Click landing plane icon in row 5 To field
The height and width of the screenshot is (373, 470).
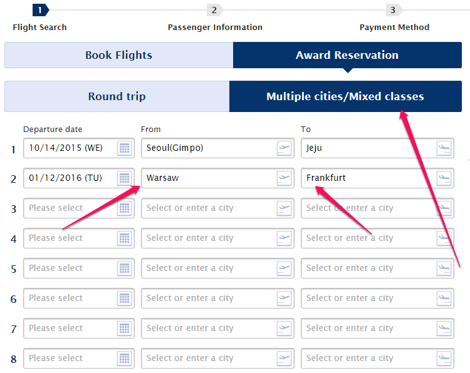point(444,268)
